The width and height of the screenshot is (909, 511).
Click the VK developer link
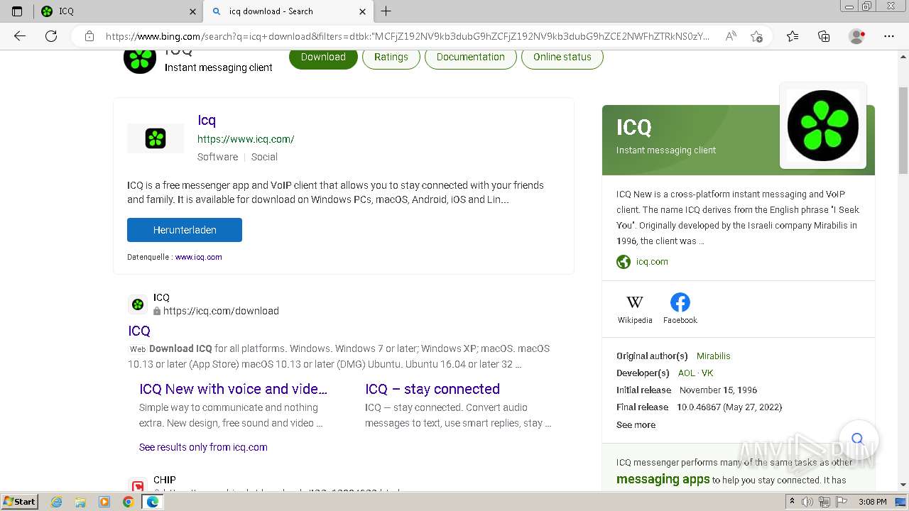[x=707, y=373]
